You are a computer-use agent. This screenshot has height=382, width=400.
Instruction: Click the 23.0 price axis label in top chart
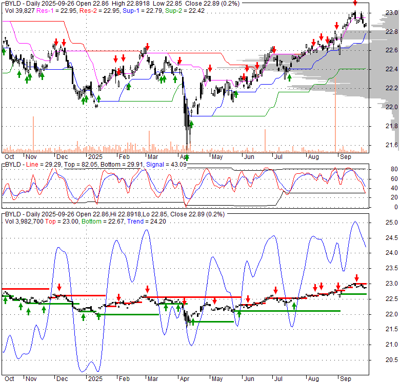pos(391,13)
